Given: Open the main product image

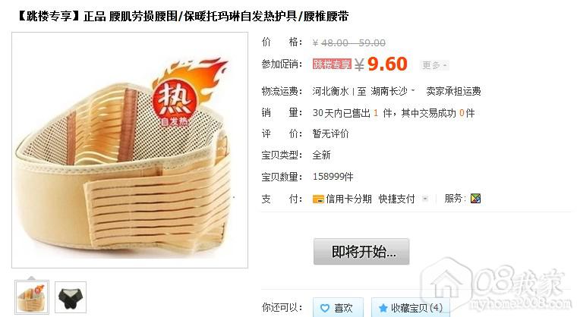Looking at the screenshot, I should coord(130,150).
